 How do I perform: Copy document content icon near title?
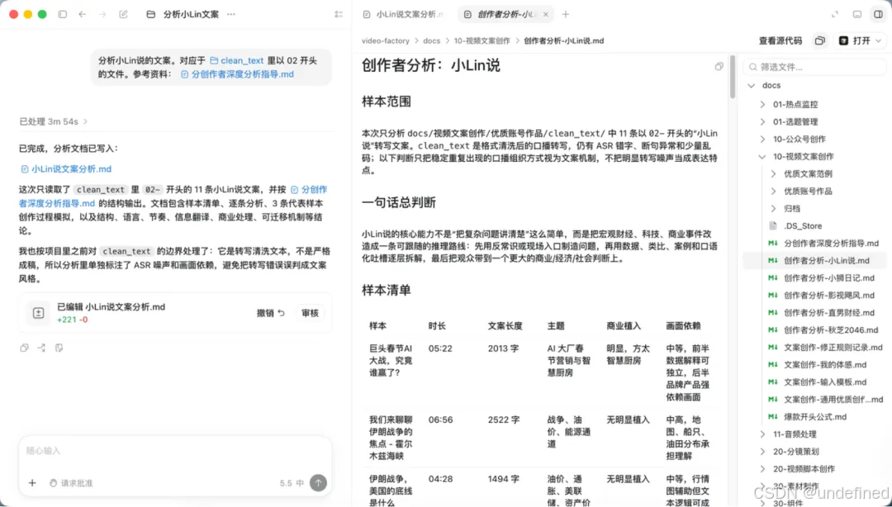coord(719,67)
